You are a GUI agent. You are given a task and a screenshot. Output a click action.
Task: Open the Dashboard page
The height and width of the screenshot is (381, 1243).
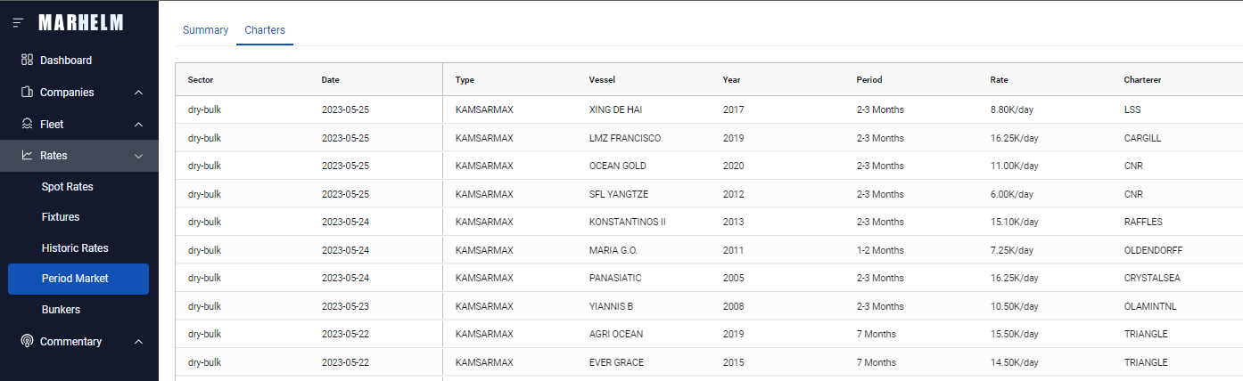pos(66,61)
